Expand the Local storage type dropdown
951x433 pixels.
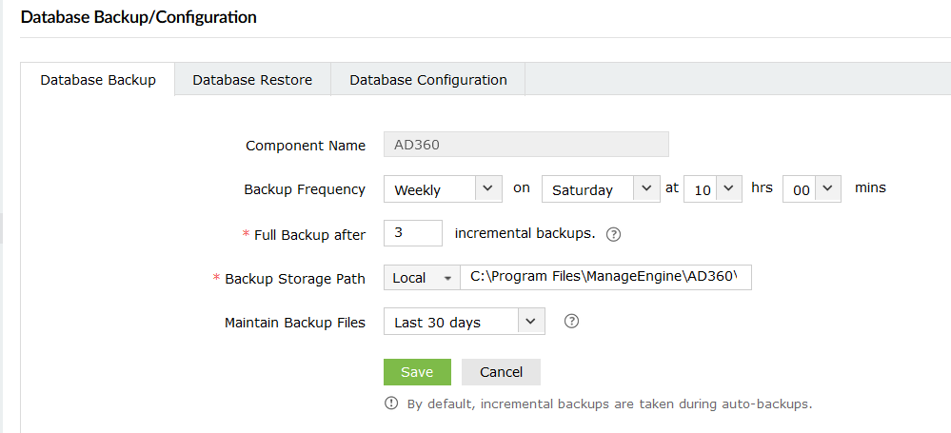pos(421,278)
